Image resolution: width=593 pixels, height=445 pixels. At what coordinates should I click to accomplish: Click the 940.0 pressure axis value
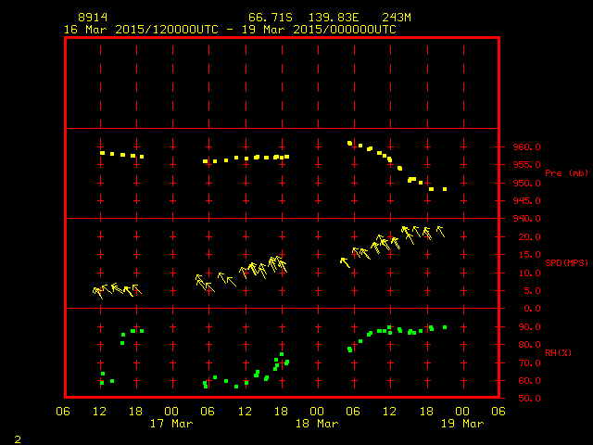click(x=522, y=219)
